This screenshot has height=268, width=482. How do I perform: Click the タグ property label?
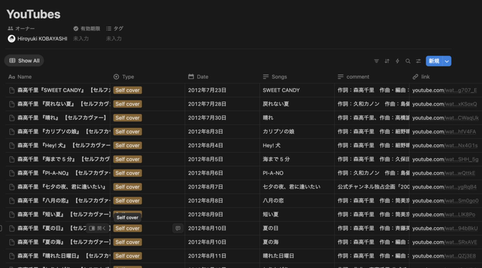point(115,29)
